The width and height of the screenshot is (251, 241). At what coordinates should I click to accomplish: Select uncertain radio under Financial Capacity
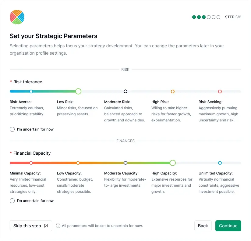[x=12, y=201]
